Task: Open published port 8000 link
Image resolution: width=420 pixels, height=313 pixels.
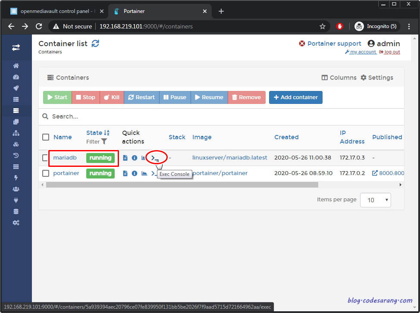Action: click(389, 173)
